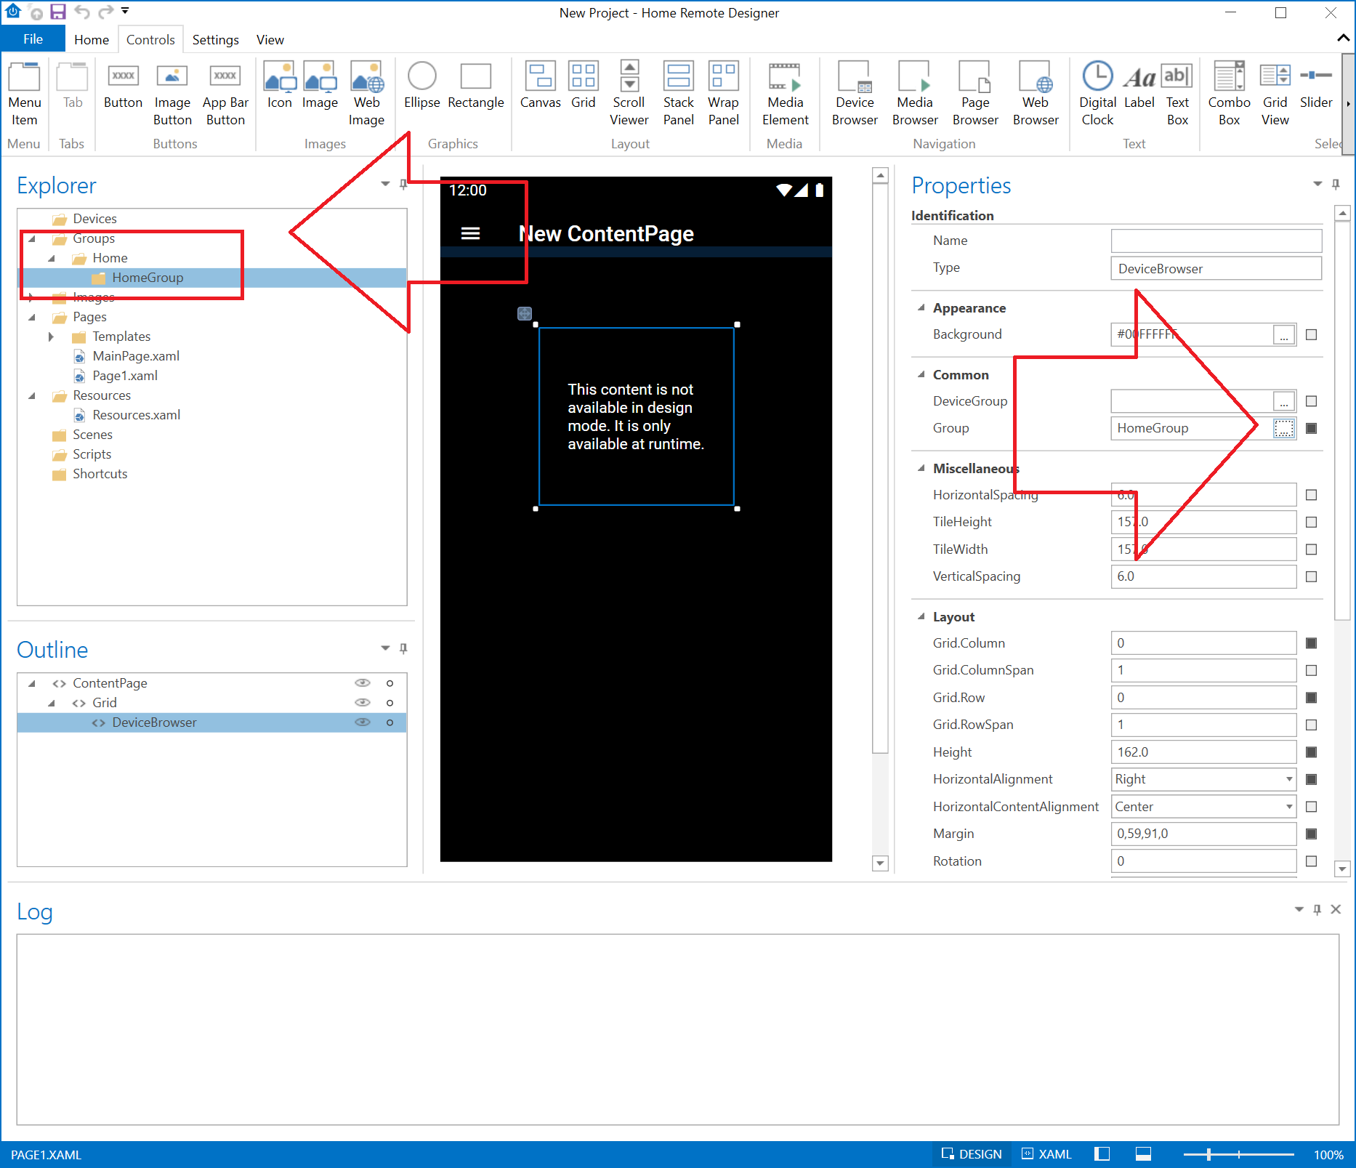Open the HorizontalAlignment dropdown

(1288, 779)
